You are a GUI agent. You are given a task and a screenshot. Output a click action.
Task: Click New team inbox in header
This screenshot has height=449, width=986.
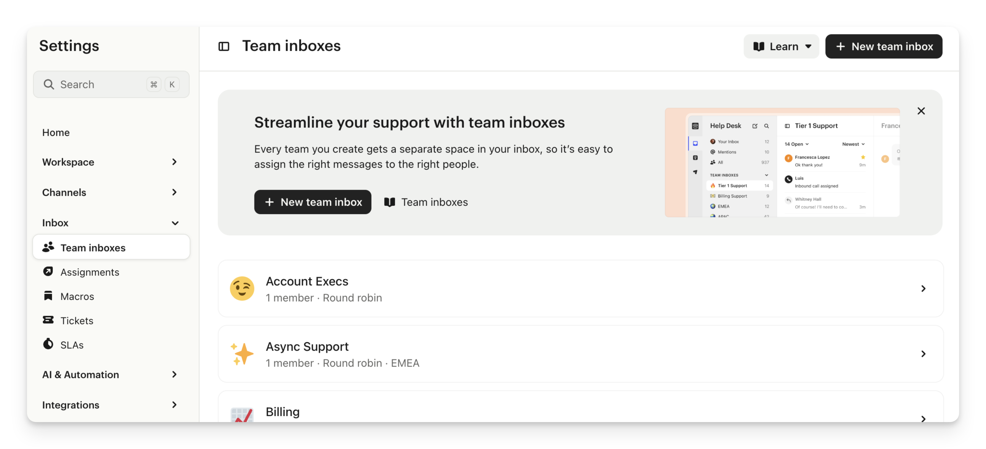tap(883, 46)
